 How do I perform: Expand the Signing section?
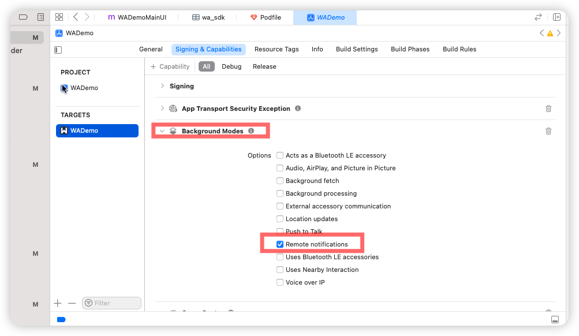pos(162,85)
